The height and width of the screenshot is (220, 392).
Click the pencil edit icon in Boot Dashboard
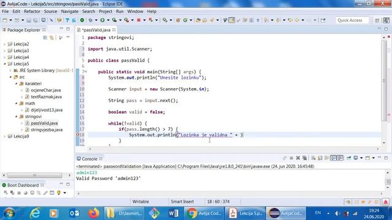click(45, 193)
